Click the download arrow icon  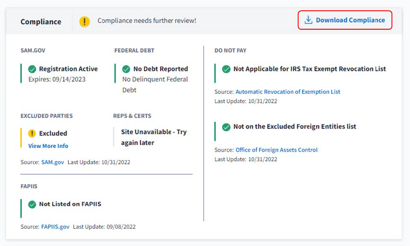click(x=308, y=20)
